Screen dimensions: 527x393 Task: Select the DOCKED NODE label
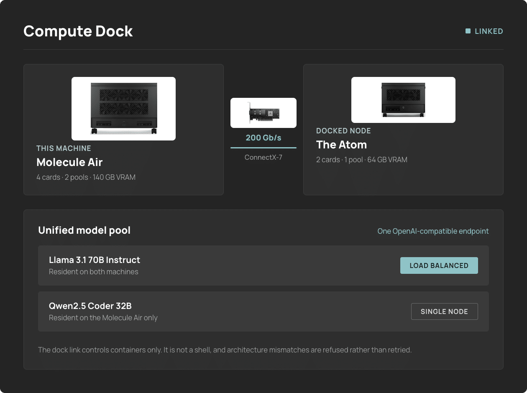343,131
